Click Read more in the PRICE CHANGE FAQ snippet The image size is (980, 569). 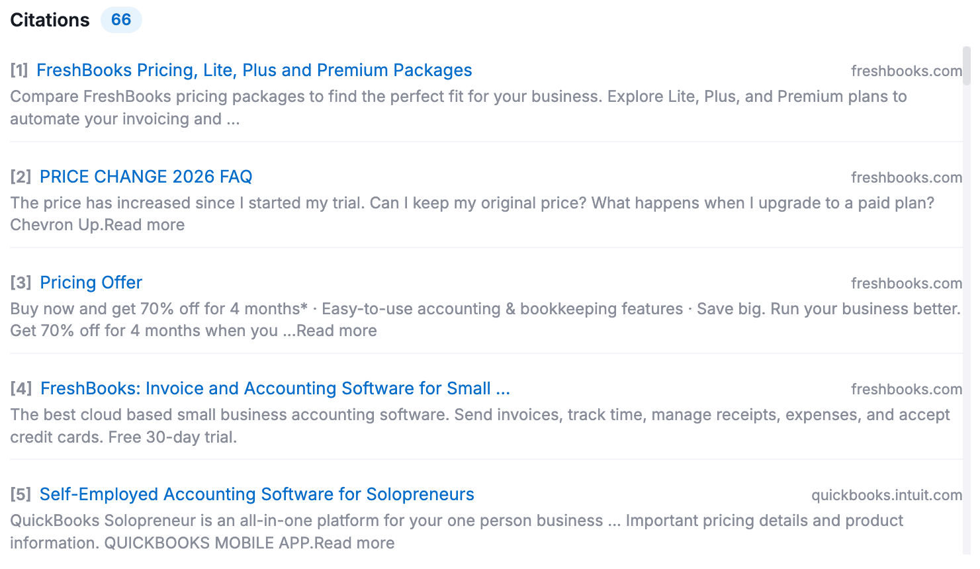click(x=144, y=225)
